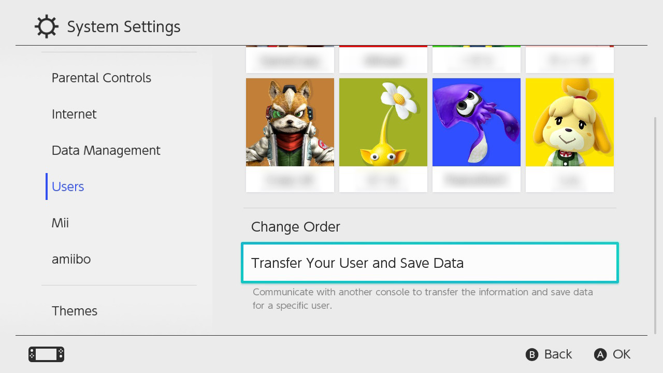Select the Users sidebar item

68,187
